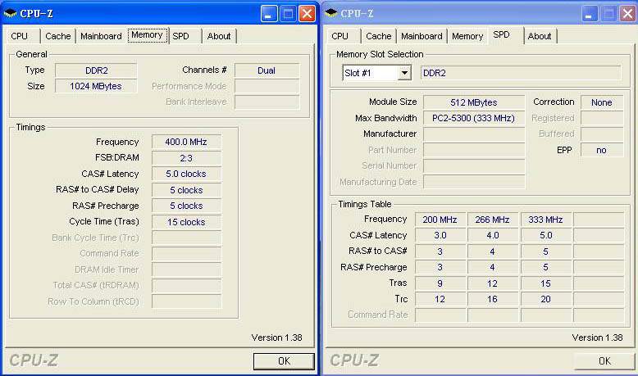
Task: Click CAS# Latency value 5.0 clocks
Action: tap(186, 174)
